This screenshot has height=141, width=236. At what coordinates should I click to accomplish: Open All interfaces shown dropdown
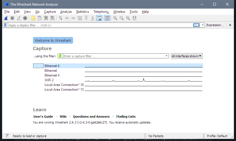click(187, 56)
